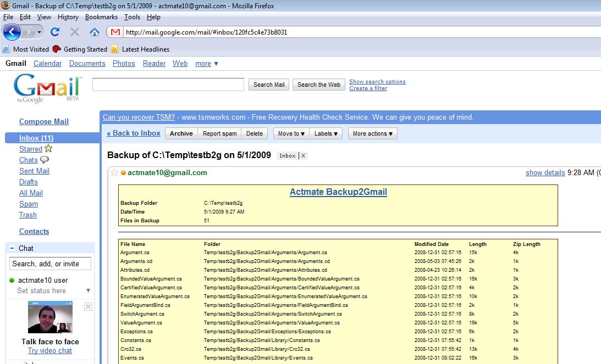This screenshot has width=601, height=364.
Task: Open the More actions dropdown
Action: [x=373, y=133]
